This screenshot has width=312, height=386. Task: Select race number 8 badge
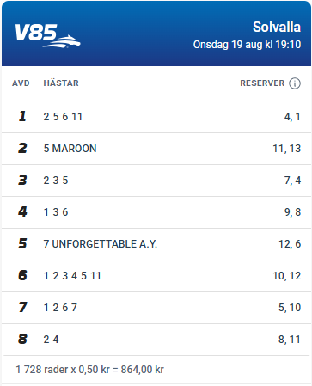click(22, 339)
